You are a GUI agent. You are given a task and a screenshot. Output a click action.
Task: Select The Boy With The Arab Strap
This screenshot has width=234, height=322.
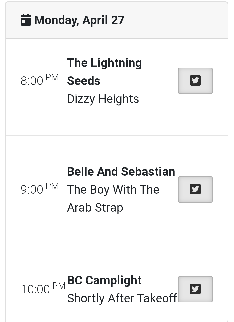click(113, 199)
